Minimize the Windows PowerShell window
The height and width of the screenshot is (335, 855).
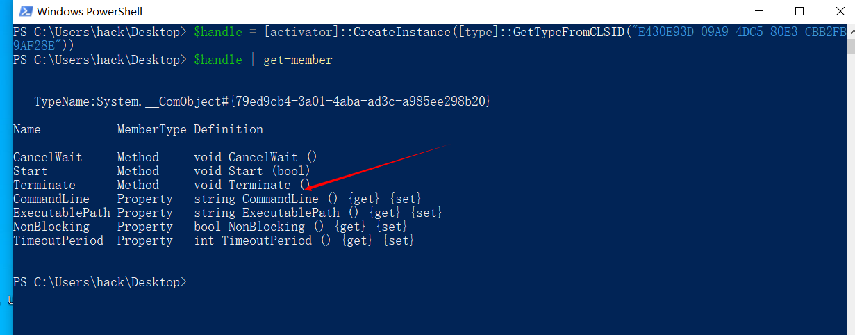761,11
